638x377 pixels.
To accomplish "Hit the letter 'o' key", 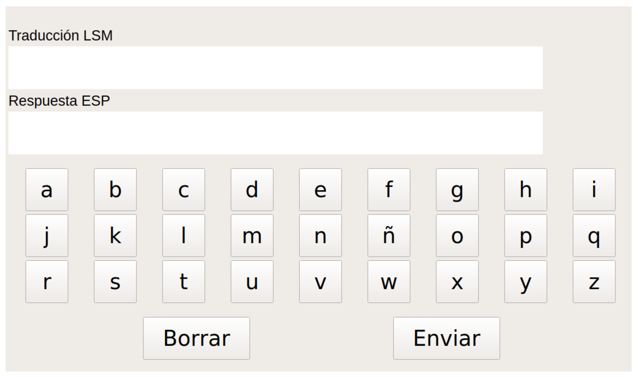I will [x=457, y=236].
